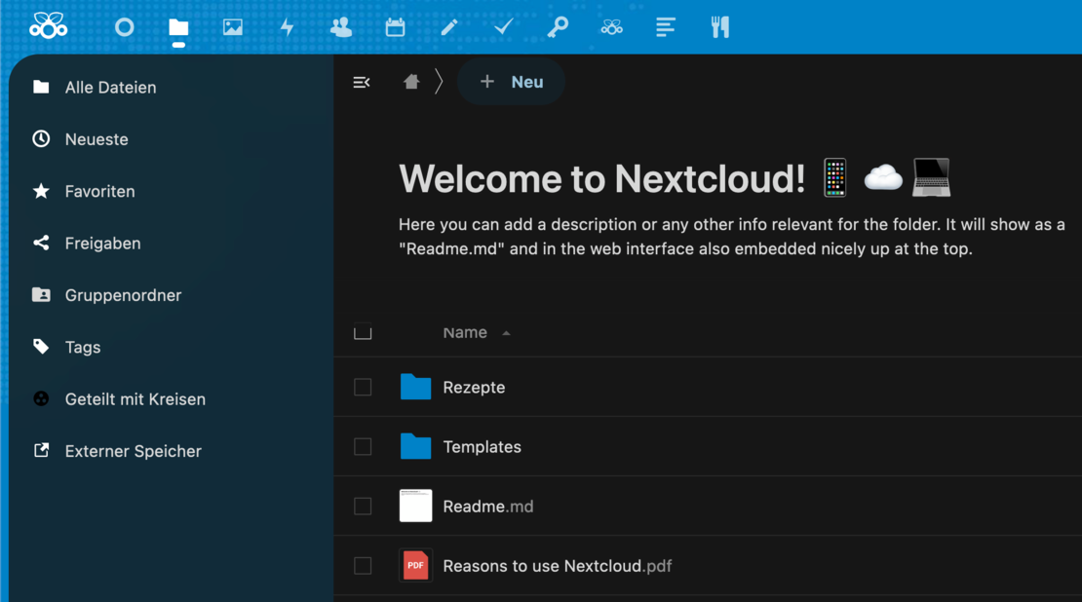Check the box beside Readme.md

pos(363,506)
